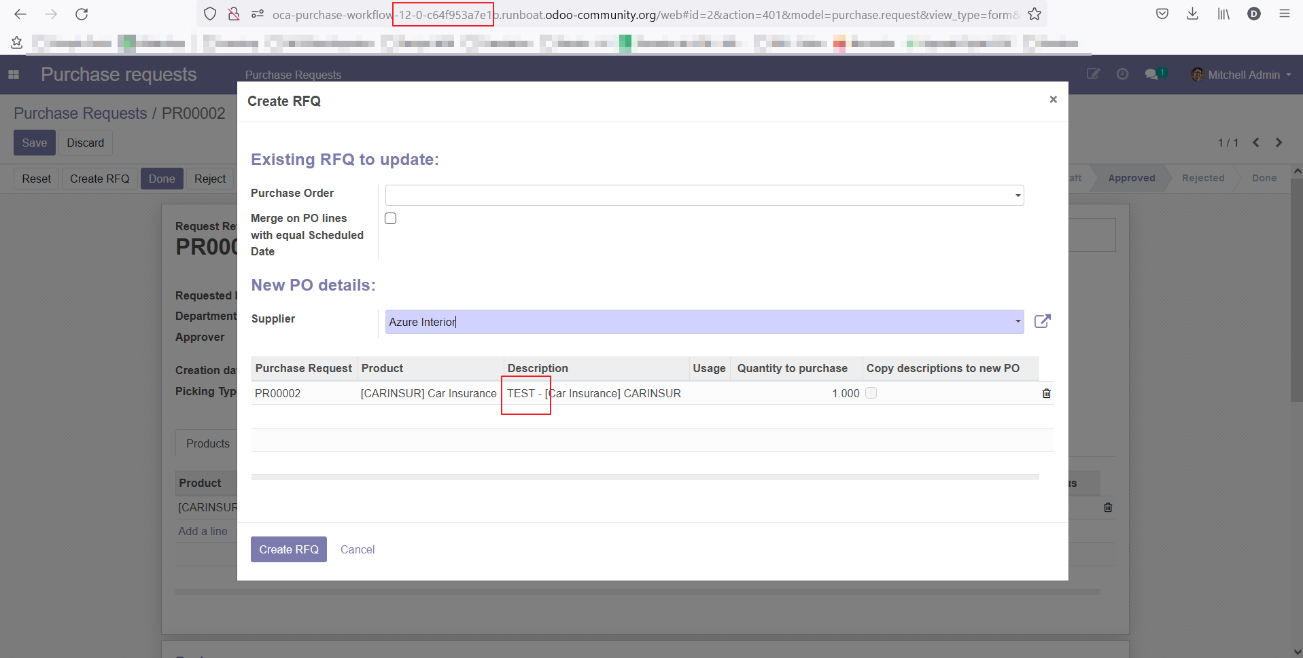Expand the Supplier field dropdown arrow
The width and height of the screenshot is (1303, 658).
tap(1016, 321)
